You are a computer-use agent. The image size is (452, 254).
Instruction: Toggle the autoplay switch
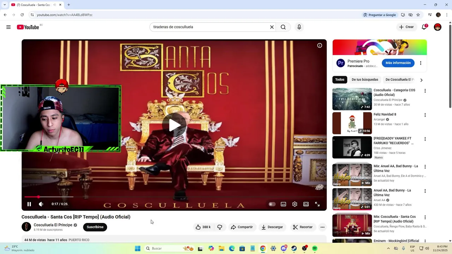point(272,204)
